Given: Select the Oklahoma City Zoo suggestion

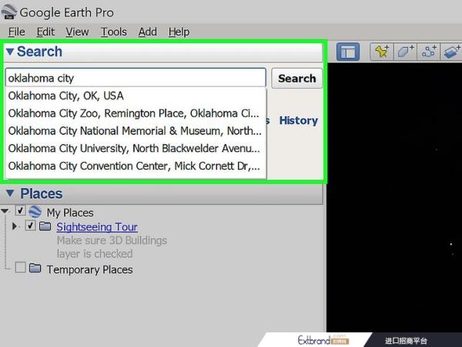Looking at the screenshot, I should (136, 113).
